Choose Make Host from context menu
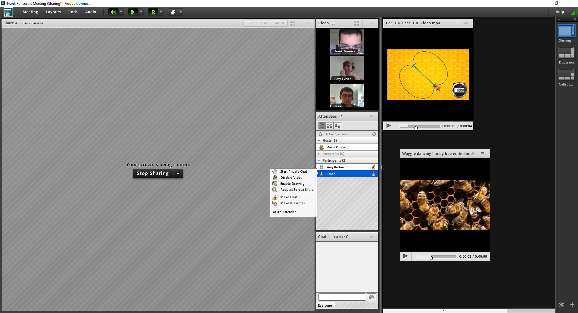The height and width of the screenshot is (313, 578). coord(293,197)
